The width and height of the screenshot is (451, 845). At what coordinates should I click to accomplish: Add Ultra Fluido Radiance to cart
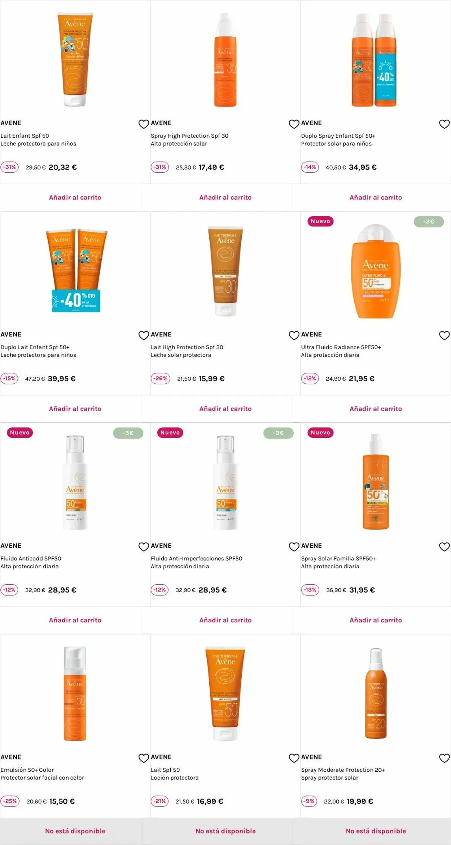(x=376, y=409)
